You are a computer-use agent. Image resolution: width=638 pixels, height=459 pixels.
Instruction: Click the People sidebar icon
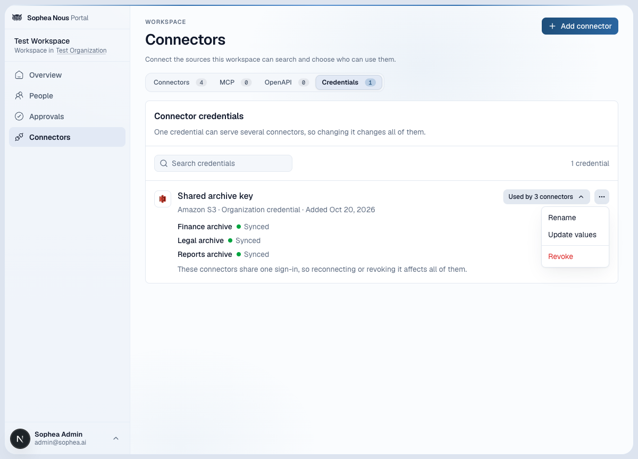point(19,96)
